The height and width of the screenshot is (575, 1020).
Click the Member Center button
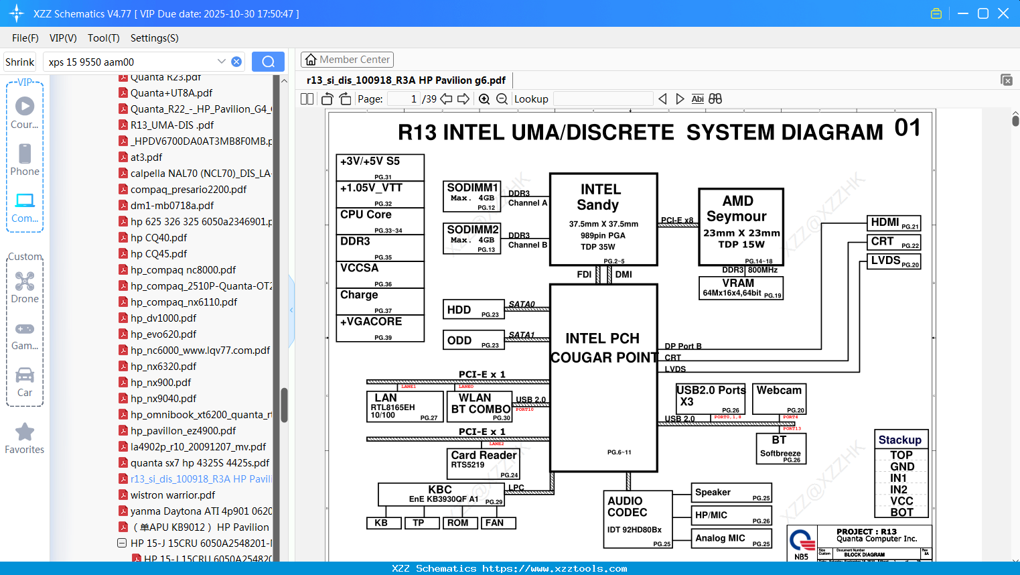(347, 60)
